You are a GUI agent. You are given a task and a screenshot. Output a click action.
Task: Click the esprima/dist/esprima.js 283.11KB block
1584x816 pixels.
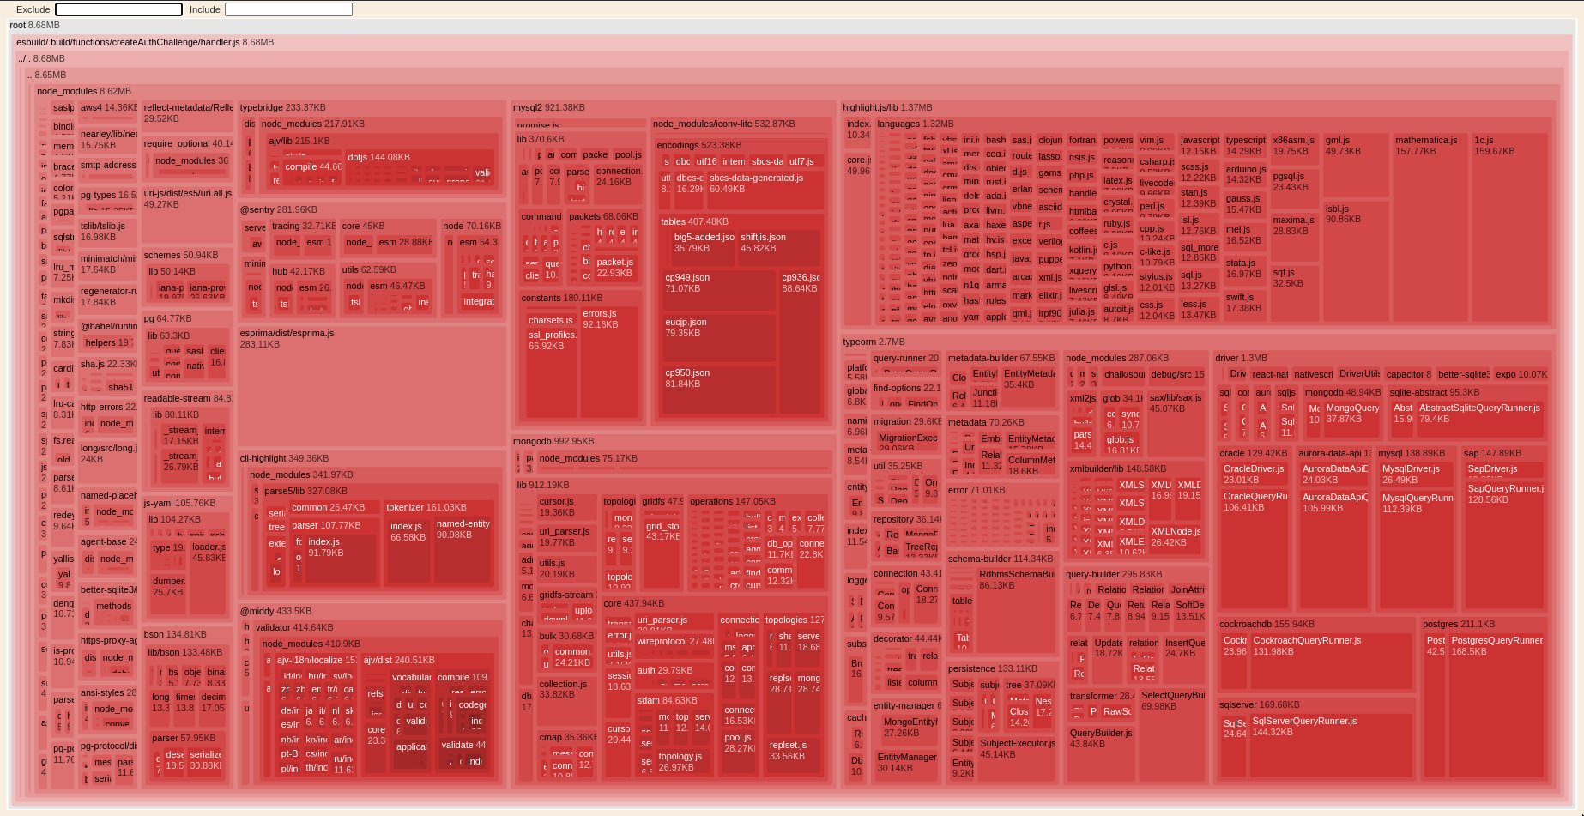coord(372,386)
